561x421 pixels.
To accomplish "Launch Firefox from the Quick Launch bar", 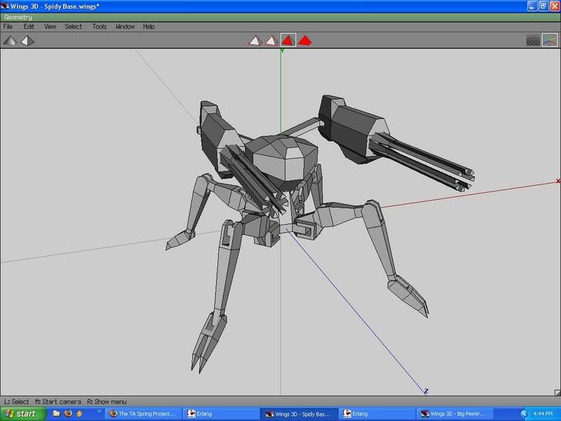I will click(68, 413).
